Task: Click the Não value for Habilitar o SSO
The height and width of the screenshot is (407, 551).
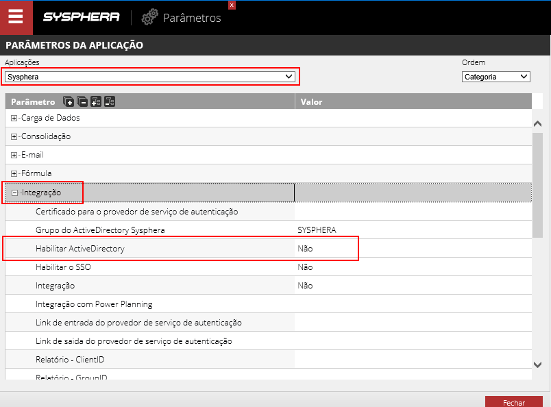Action: (x=305, y=267)
